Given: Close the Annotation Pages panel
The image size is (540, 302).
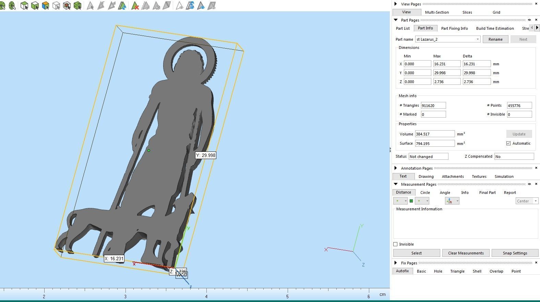Looking at the screenshot, I should point(536,168).
